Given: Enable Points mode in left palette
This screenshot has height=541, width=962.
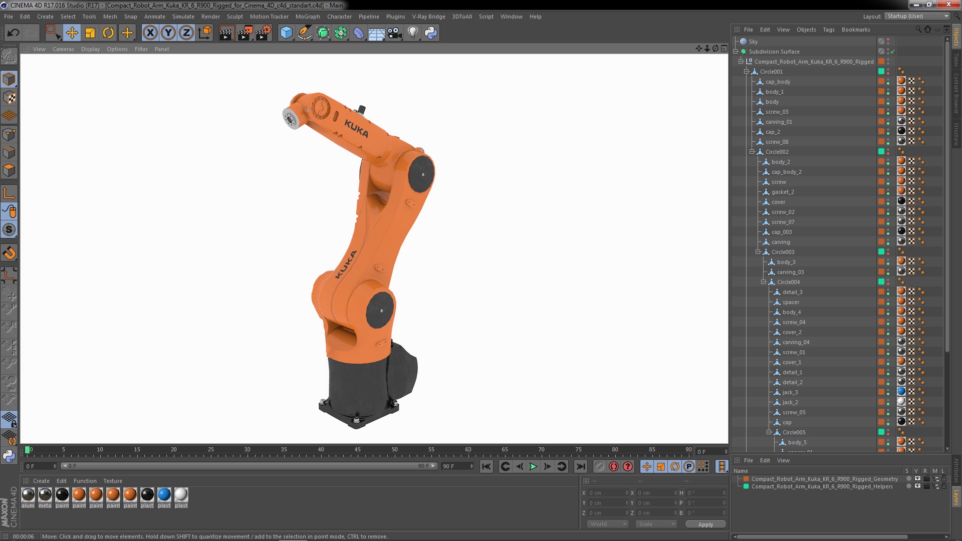Looking at the screenshot, I should (9, 134).
